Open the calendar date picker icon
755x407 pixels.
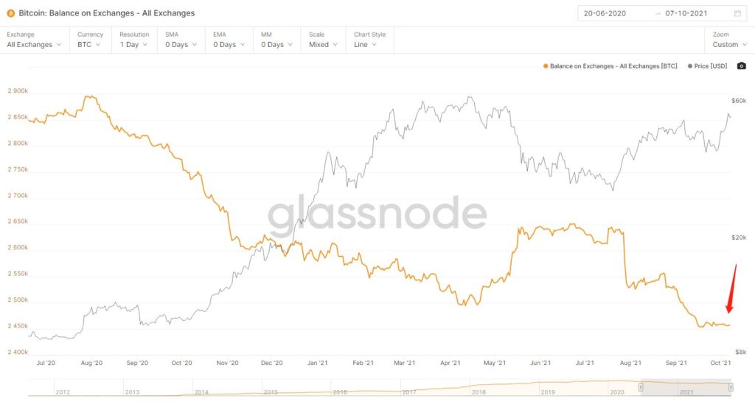[x=737, y=13]
